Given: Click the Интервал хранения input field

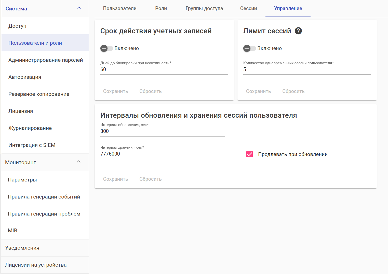Looking at the screenshot, I should [163, 154].
